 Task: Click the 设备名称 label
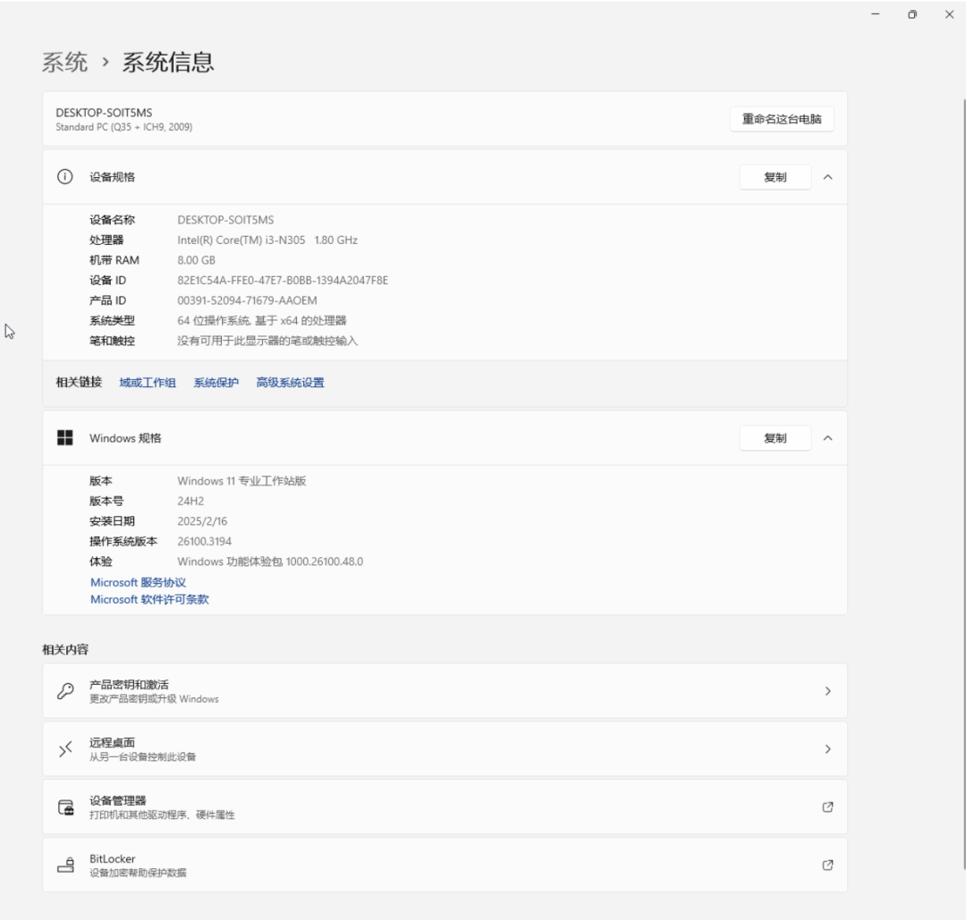tap(112, 220)
